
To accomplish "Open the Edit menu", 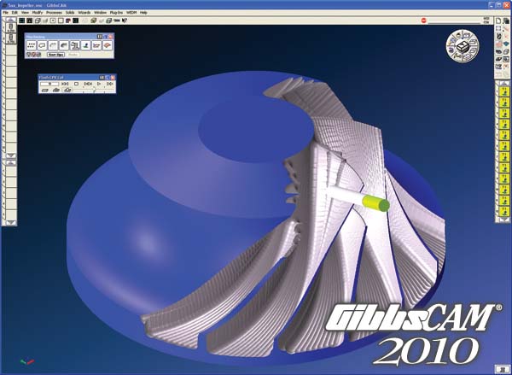I will [15, 13].
